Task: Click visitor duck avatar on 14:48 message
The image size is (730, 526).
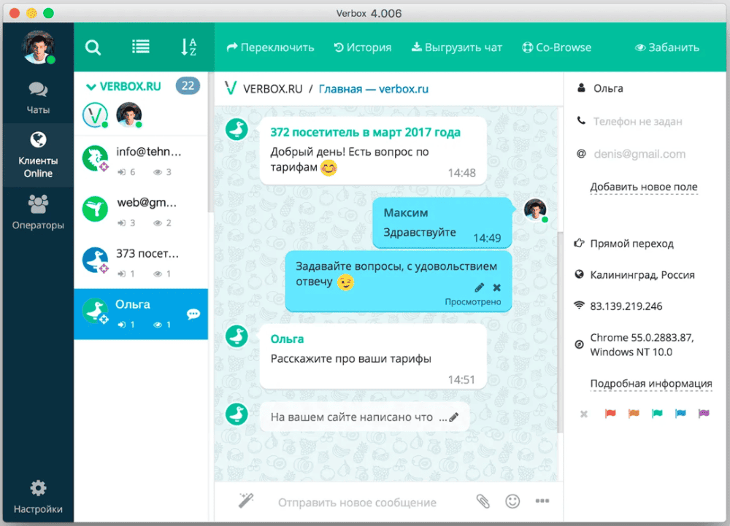Action: click(237, 129)
